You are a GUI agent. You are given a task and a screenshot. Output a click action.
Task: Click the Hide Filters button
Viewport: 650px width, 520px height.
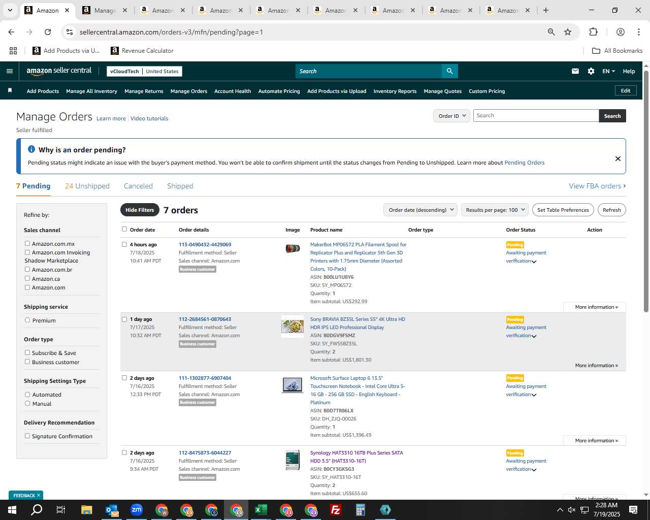tap(140, 210)
